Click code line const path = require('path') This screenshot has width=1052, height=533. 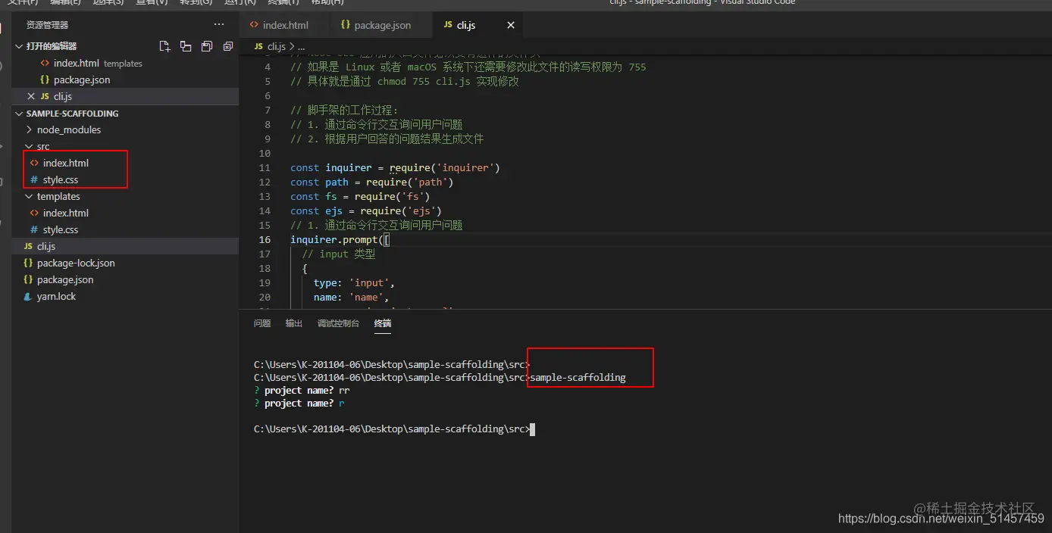click(371, 182)
